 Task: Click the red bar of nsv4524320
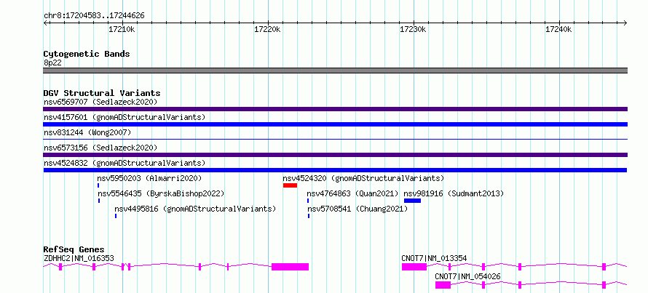[x=290, y=185]
